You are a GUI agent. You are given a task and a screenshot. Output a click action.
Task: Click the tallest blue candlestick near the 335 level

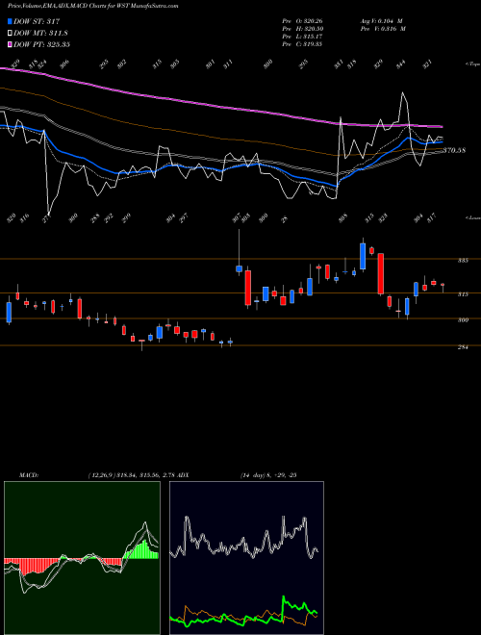click(363, 254)
